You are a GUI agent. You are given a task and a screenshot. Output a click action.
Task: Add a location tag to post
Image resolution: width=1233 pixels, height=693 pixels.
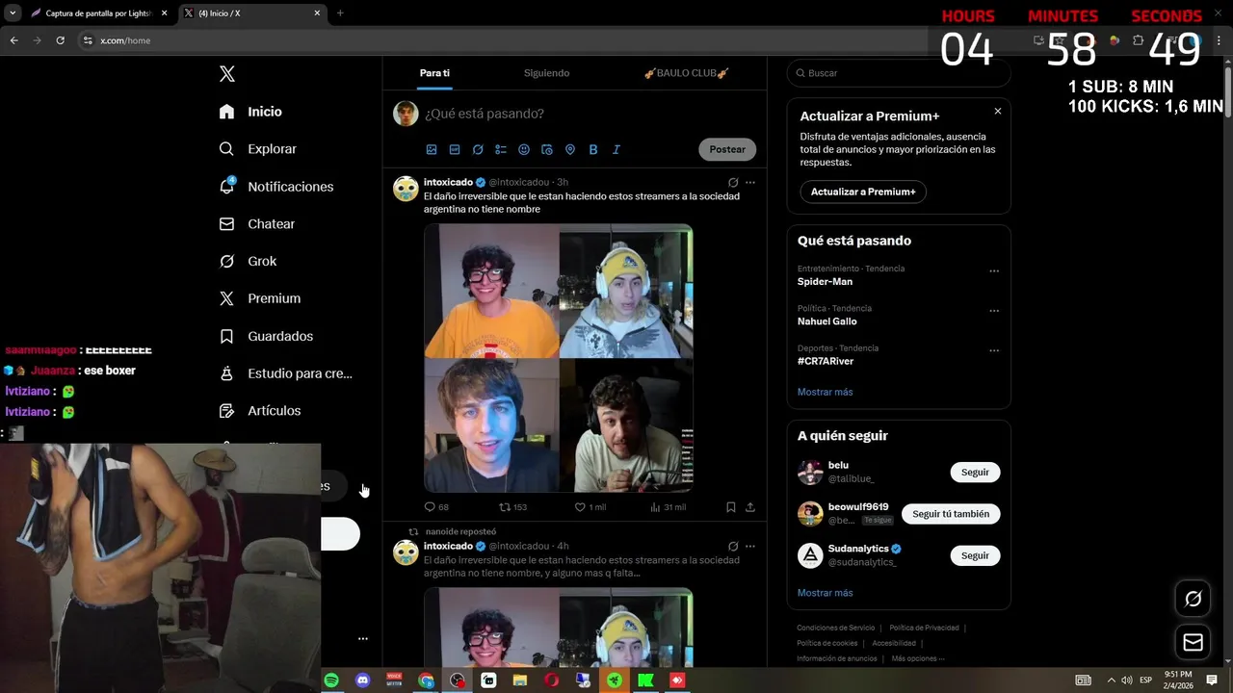pyautogui.click(x=570, y=150)
